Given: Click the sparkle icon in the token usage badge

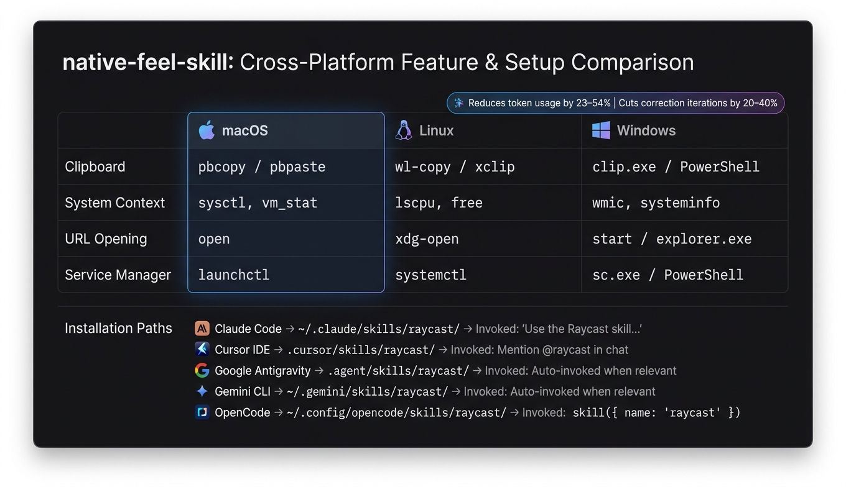Looking at the screenshot, I should coord(458,103).
